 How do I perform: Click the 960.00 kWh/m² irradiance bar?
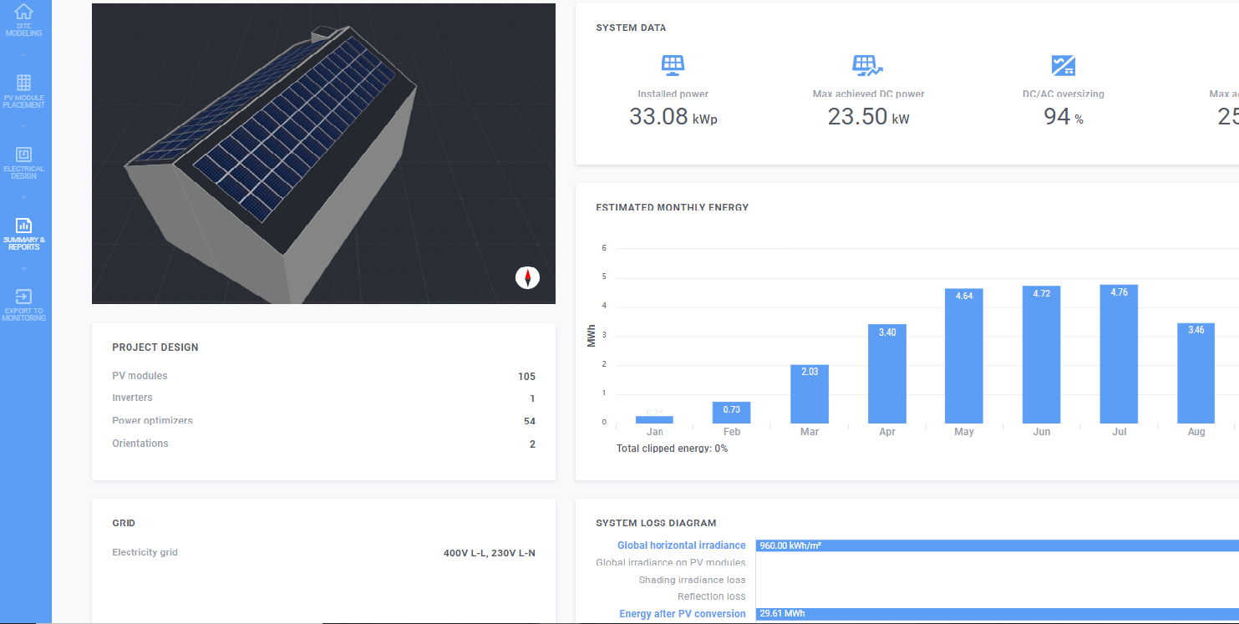pyautogui.click(x=994, y=545)
